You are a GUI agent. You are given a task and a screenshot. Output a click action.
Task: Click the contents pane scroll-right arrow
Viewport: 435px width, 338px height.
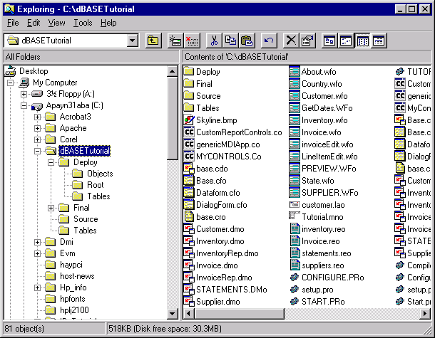coord(425,314)
